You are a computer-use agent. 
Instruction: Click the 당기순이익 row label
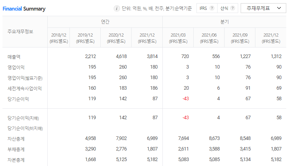(x=18, y=99)
